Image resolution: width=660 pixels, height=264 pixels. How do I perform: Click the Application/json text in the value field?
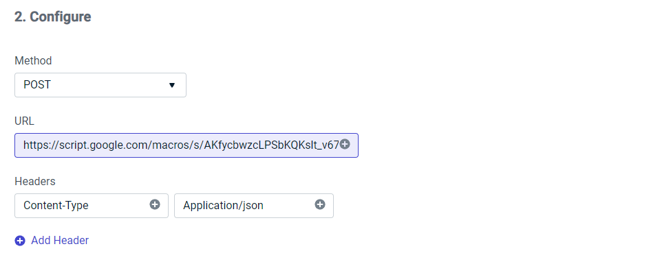point(223,206)
